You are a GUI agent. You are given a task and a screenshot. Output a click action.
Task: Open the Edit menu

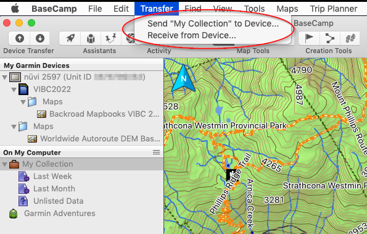click(x=121, y=9)
